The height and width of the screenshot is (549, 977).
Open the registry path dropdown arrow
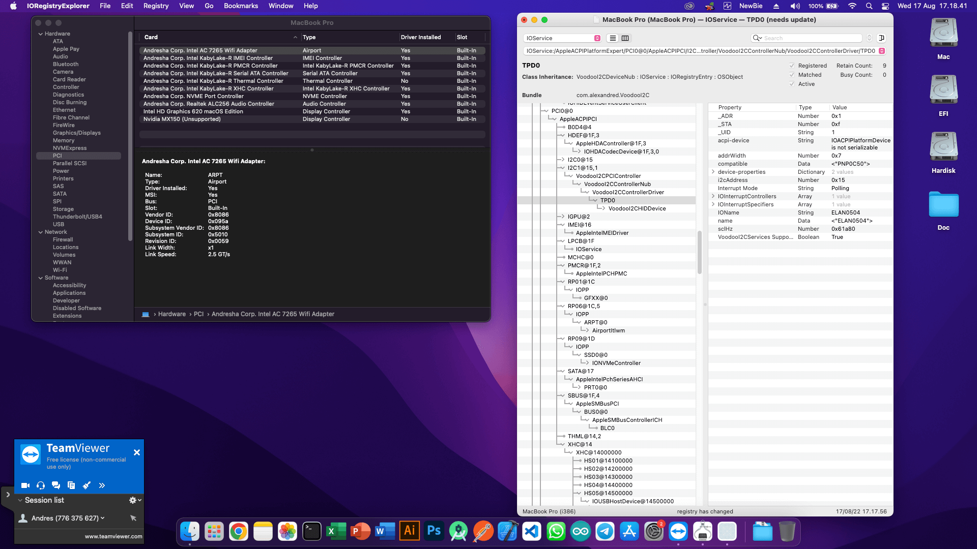(x=882, y=51)
